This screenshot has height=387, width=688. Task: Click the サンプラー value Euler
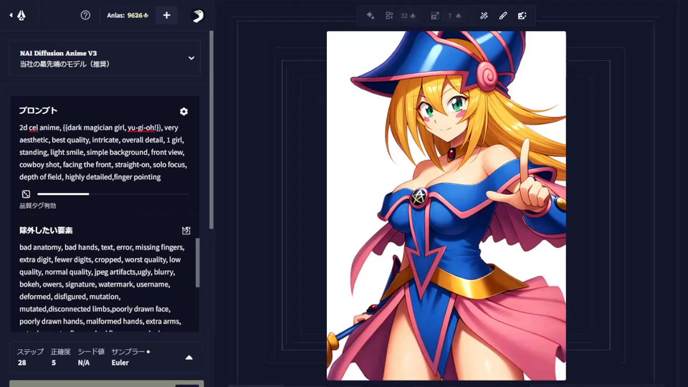pyautogui.click(x=120, y=363)
